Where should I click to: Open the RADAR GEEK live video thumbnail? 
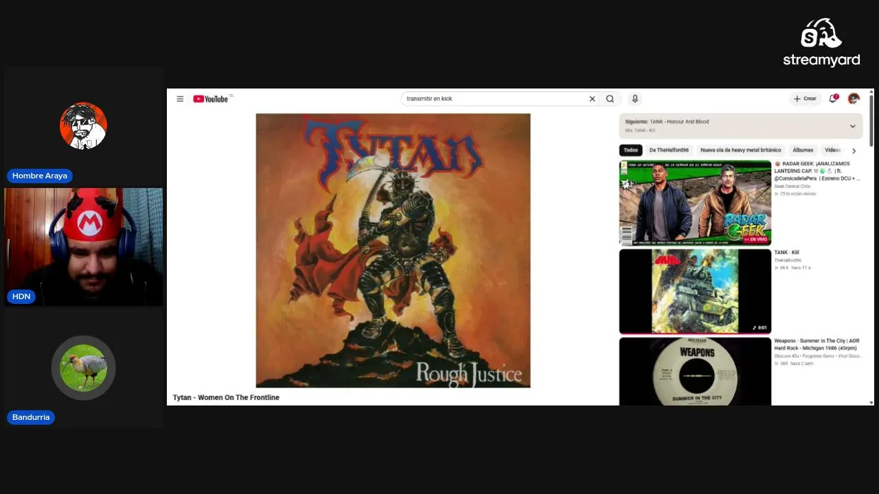point(695,203)
